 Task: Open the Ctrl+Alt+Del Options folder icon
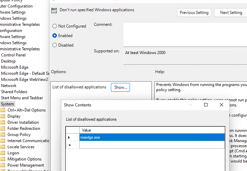(x=3, y=110)
